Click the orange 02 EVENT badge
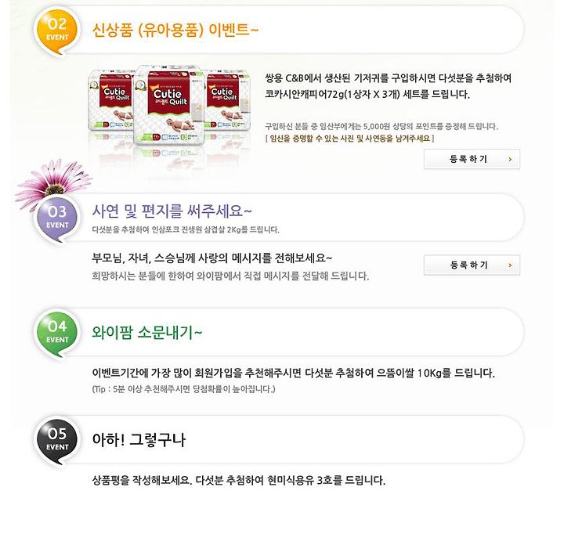Viewport: 564px width, 552px height. pyautogui.click(x=57, y=31)
